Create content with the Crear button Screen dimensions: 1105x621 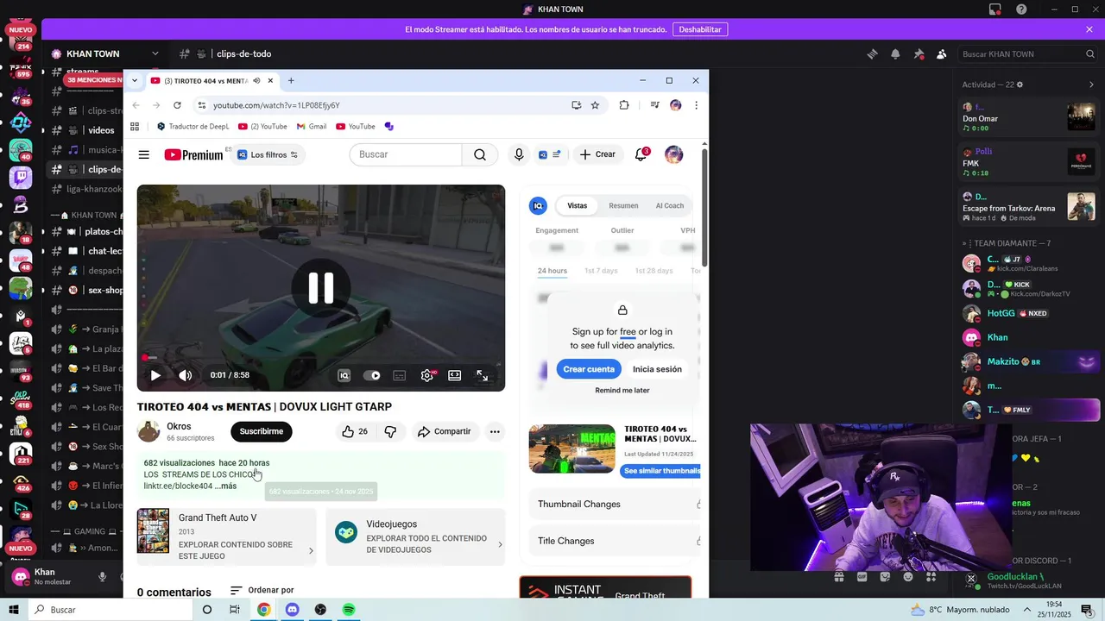click(x=597, y=154)
